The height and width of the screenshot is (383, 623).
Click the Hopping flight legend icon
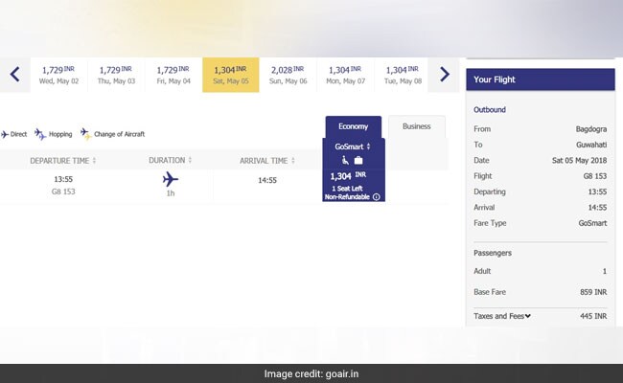[x=40, y=134]
